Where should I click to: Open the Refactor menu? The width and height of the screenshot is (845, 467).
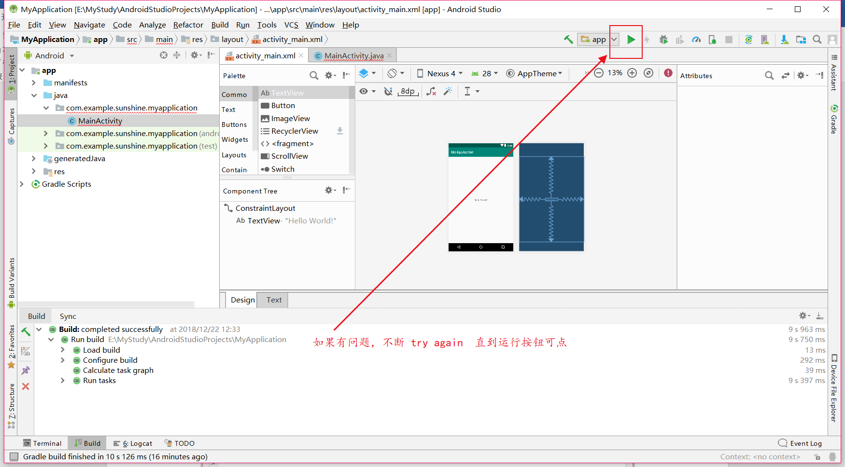(188, 25)
